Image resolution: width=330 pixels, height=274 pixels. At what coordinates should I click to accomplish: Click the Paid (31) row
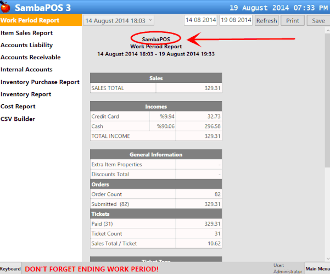pos(156,223)
